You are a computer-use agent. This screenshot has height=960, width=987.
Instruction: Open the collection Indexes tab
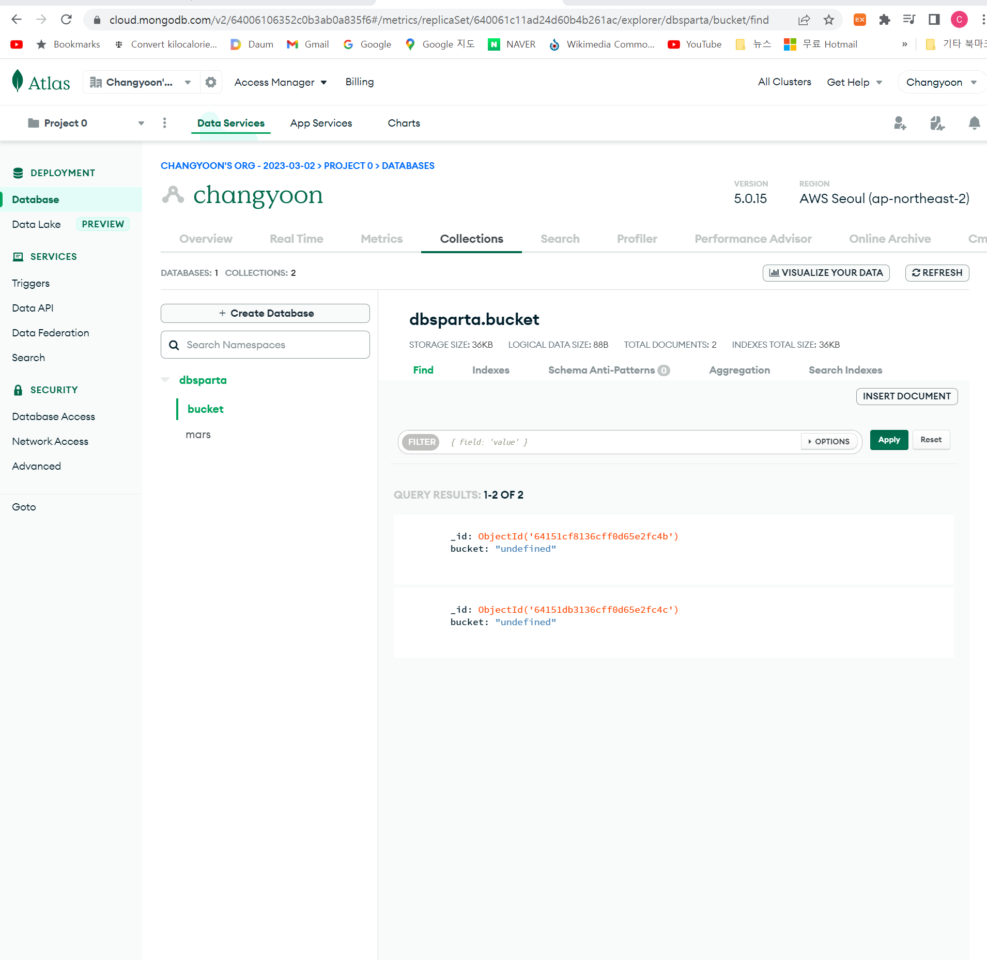pyautogui.click(x=491, y=370)
